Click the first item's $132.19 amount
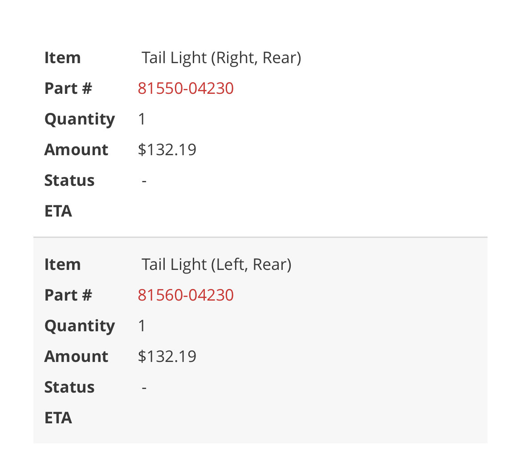The width and height of the screenshot is (508, 466). click(167, 150)
